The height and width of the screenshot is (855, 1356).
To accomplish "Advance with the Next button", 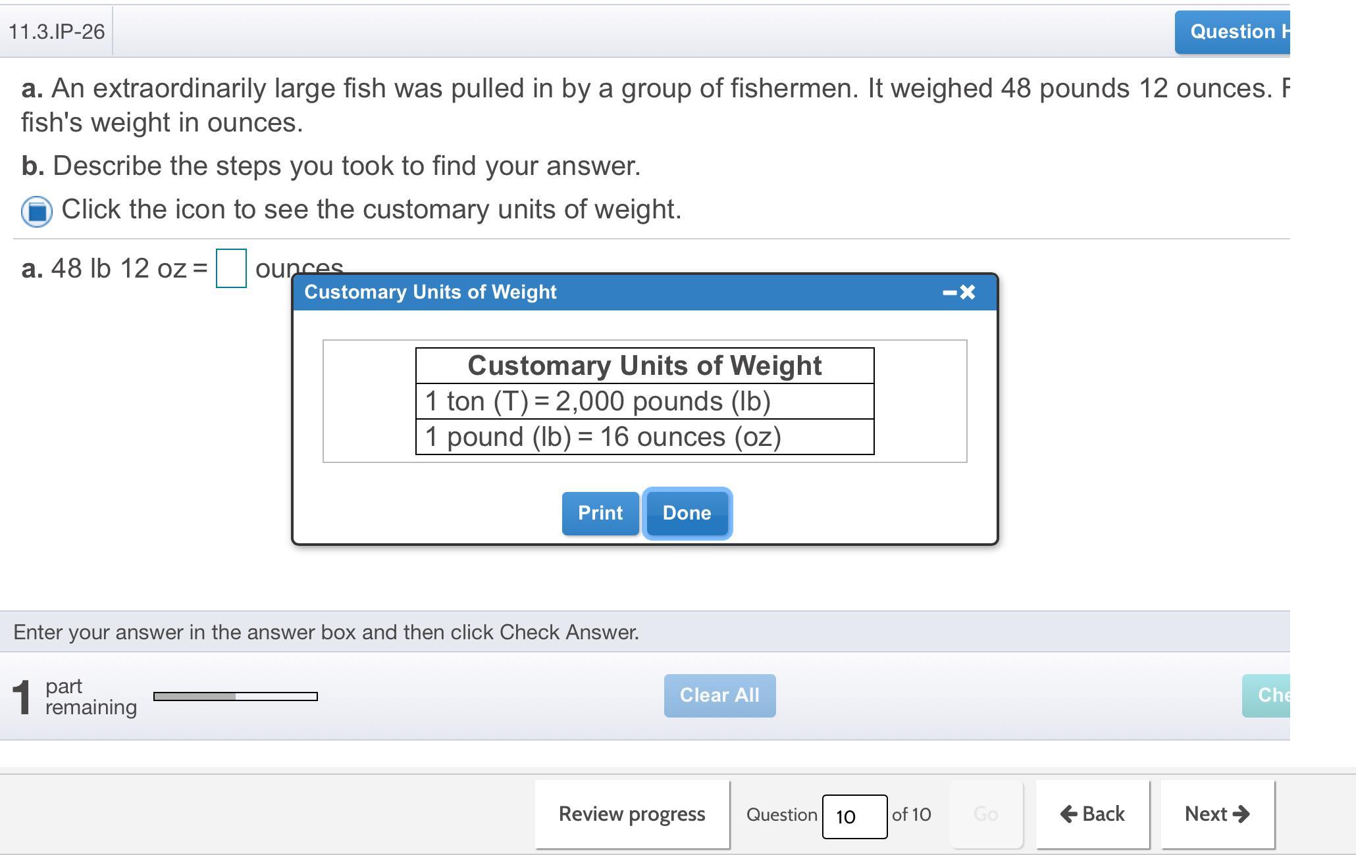I will pyautogui.click(x=1217, y=814).
